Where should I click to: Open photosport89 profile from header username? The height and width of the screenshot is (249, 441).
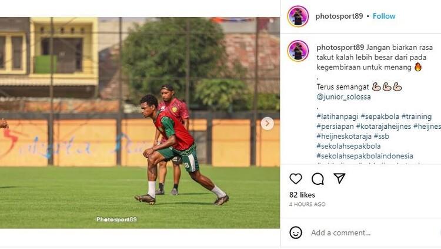[340, 16]
